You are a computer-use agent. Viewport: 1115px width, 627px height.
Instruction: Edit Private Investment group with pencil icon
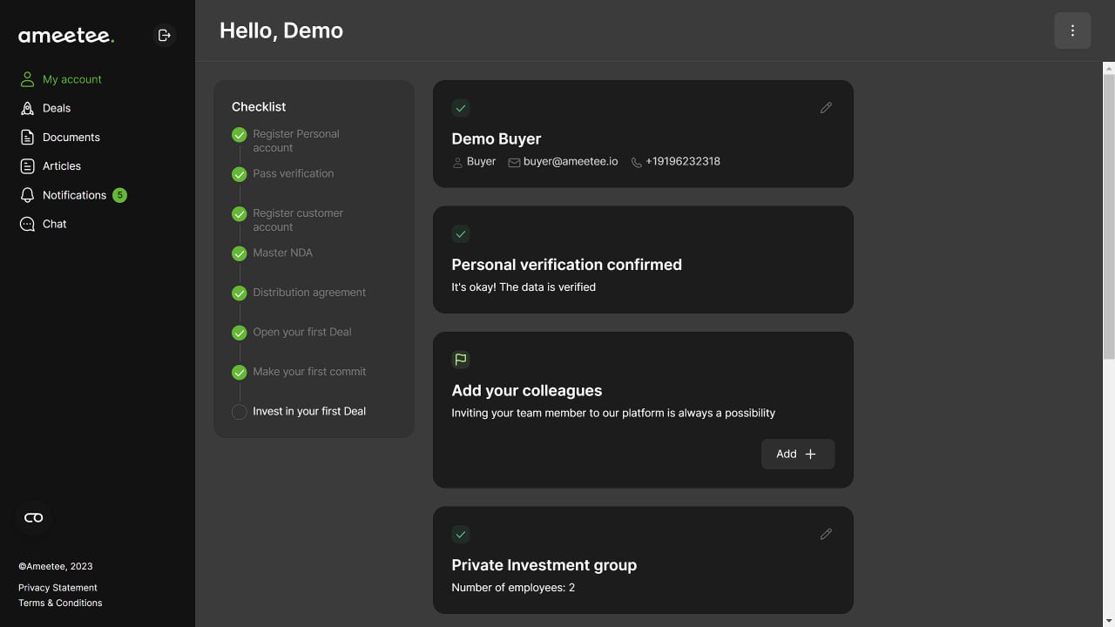pyautogui.click(x=826, y=534)
